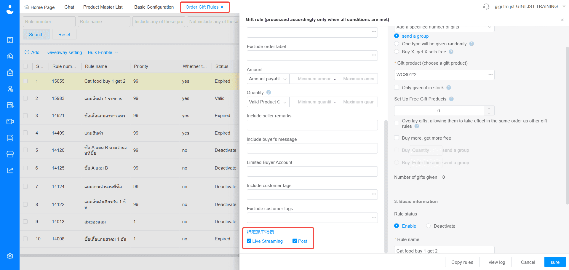This screenshot has height=270, width=569.
Task: Close the Gift rule panel
Action: (562, 20)
